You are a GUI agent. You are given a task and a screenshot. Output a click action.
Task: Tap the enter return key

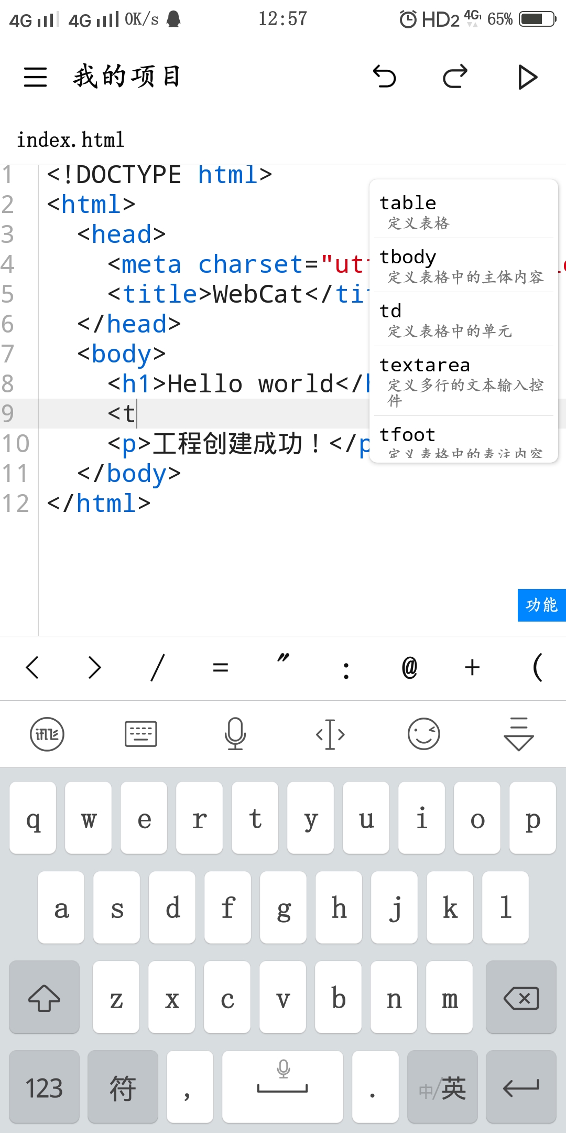(x=521, y=1087)
